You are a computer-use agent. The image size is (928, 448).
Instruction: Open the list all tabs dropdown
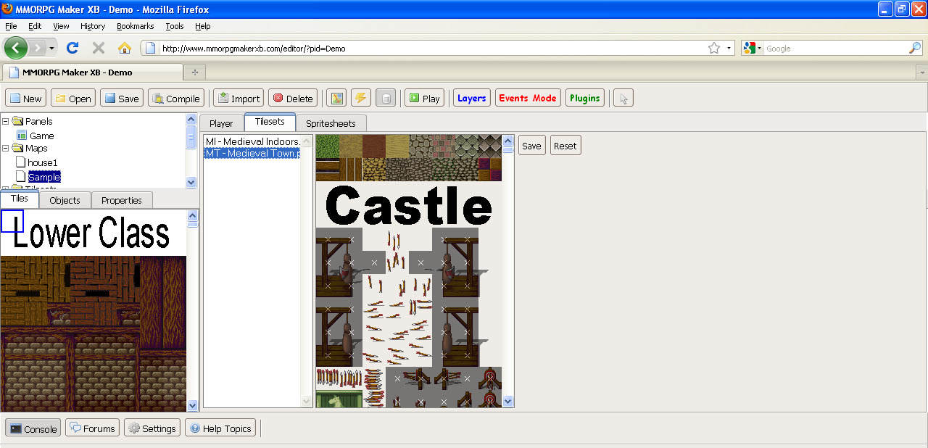point(921,72)
